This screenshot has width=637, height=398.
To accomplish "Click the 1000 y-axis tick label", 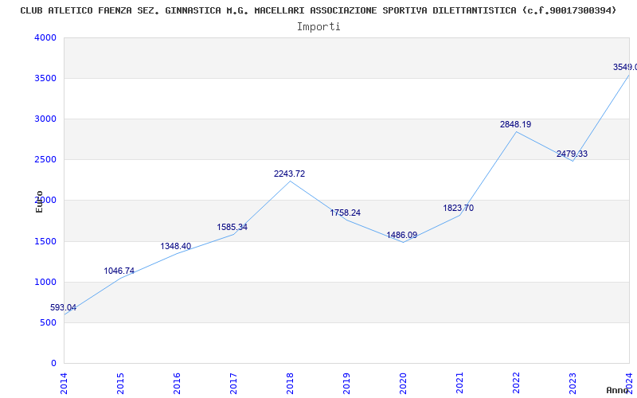I will click(x=45, y=282).
